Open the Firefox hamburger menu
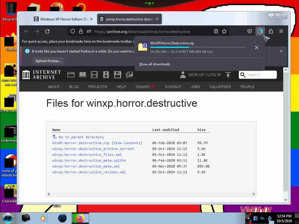 tap(281, 31)
